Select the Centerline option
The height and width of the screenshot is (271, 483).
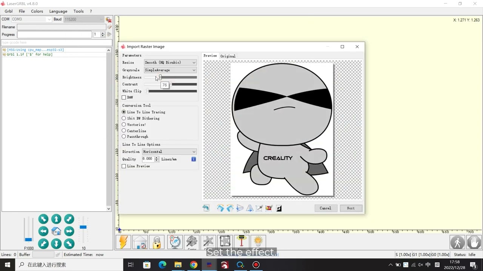click(134, 131)
